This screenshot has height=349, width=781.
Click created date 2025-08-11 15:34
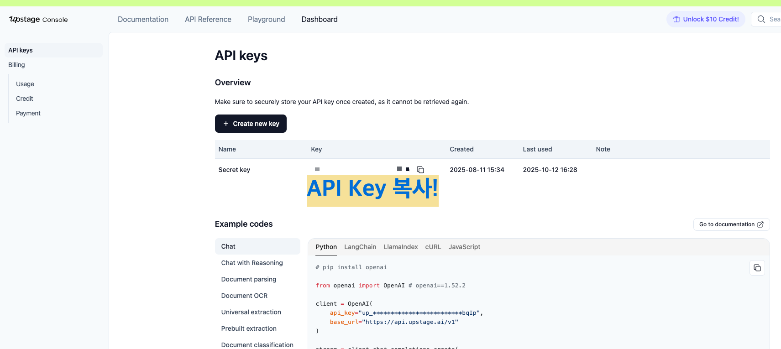(x=477, y=170)
